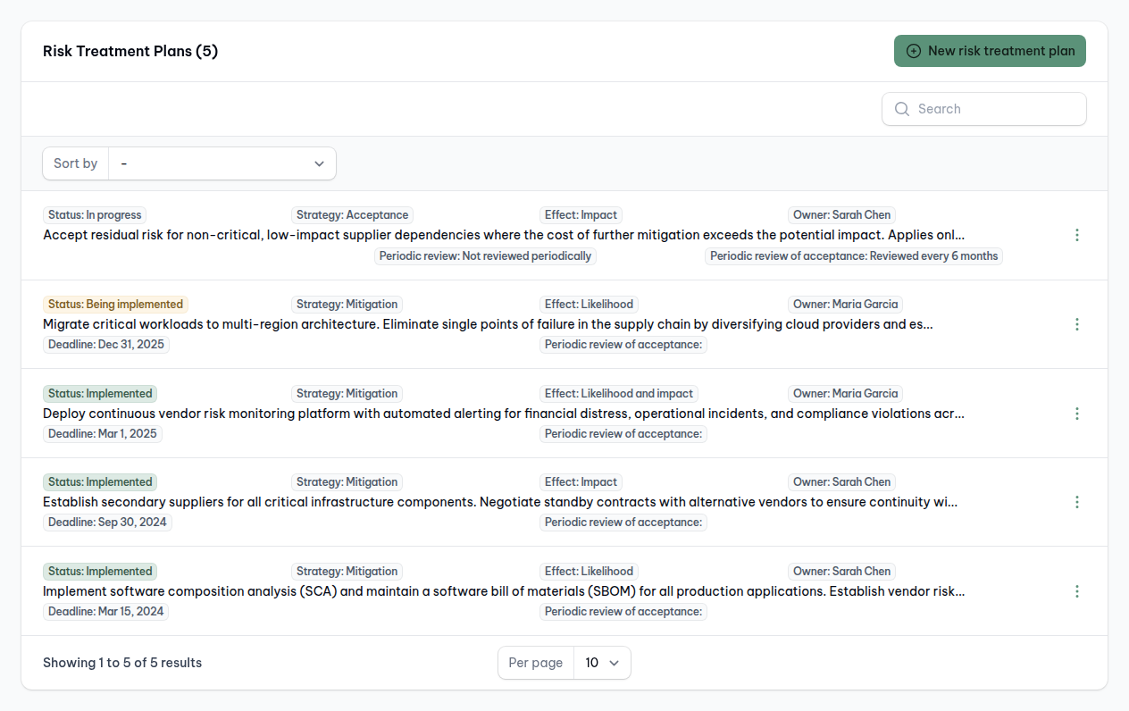Open kebab menu for vendor risk monitoring plan
1129x711 pixels.
[1076, 414]
